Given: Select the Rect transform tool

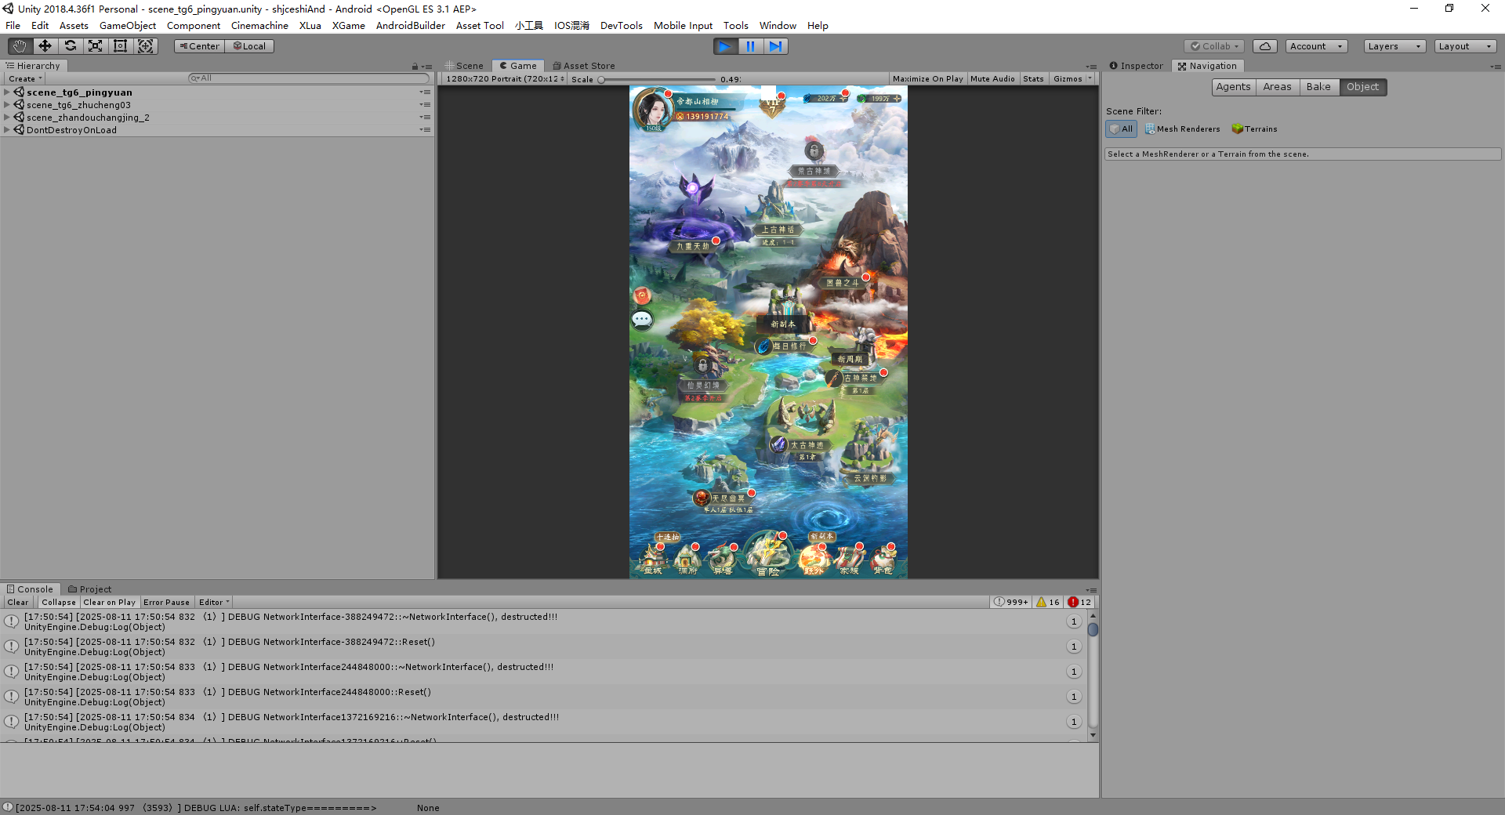Looking at the screenshot, I should (x=120, y=46).
